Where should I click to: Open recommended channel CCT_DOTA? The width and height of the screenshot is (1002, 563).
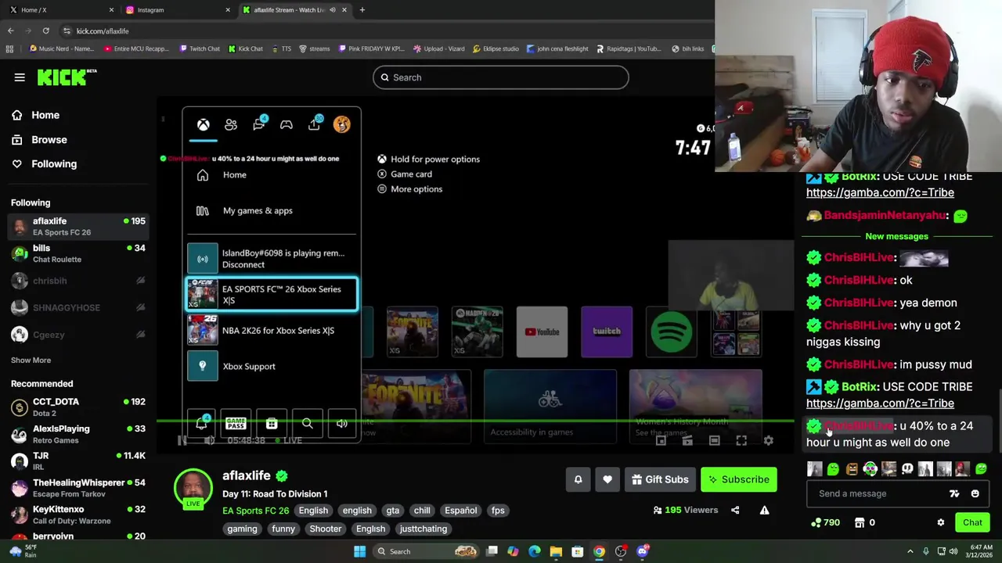78,407
